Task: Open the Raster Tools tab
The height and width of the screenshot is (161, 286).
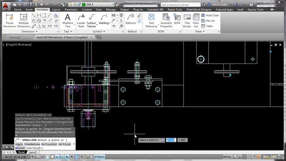Action: pos(175,9)
